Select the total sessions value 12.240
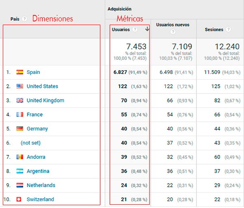244x208 pixels. click(227, 46)
